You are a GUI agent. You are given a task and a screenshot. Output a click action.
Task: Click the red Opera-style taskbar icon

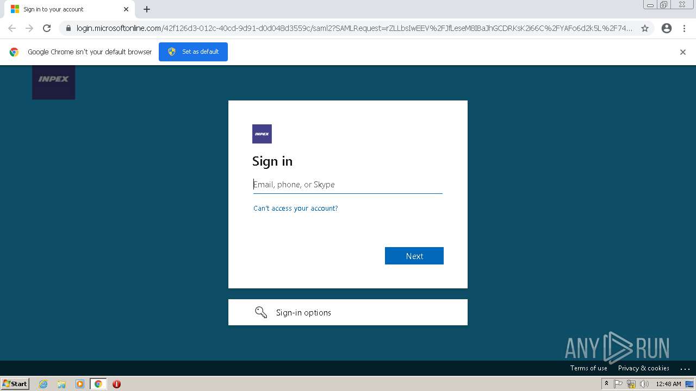[116, 384]
